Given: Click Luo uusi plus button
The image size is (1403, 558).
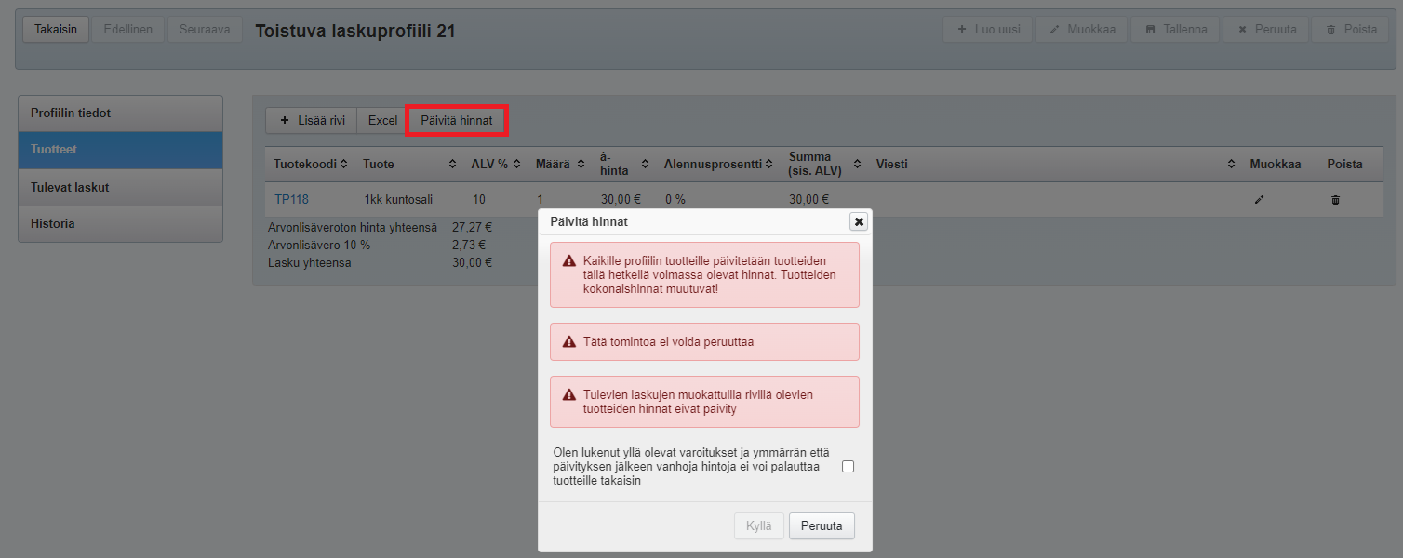Looking at the screenshot, I should tap(987, 30).
